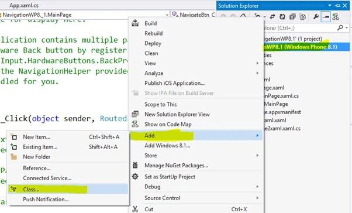This screenshot has height=213, width=352.
Task: Click the Code Map toolbar icon
Action: [336, 17]
